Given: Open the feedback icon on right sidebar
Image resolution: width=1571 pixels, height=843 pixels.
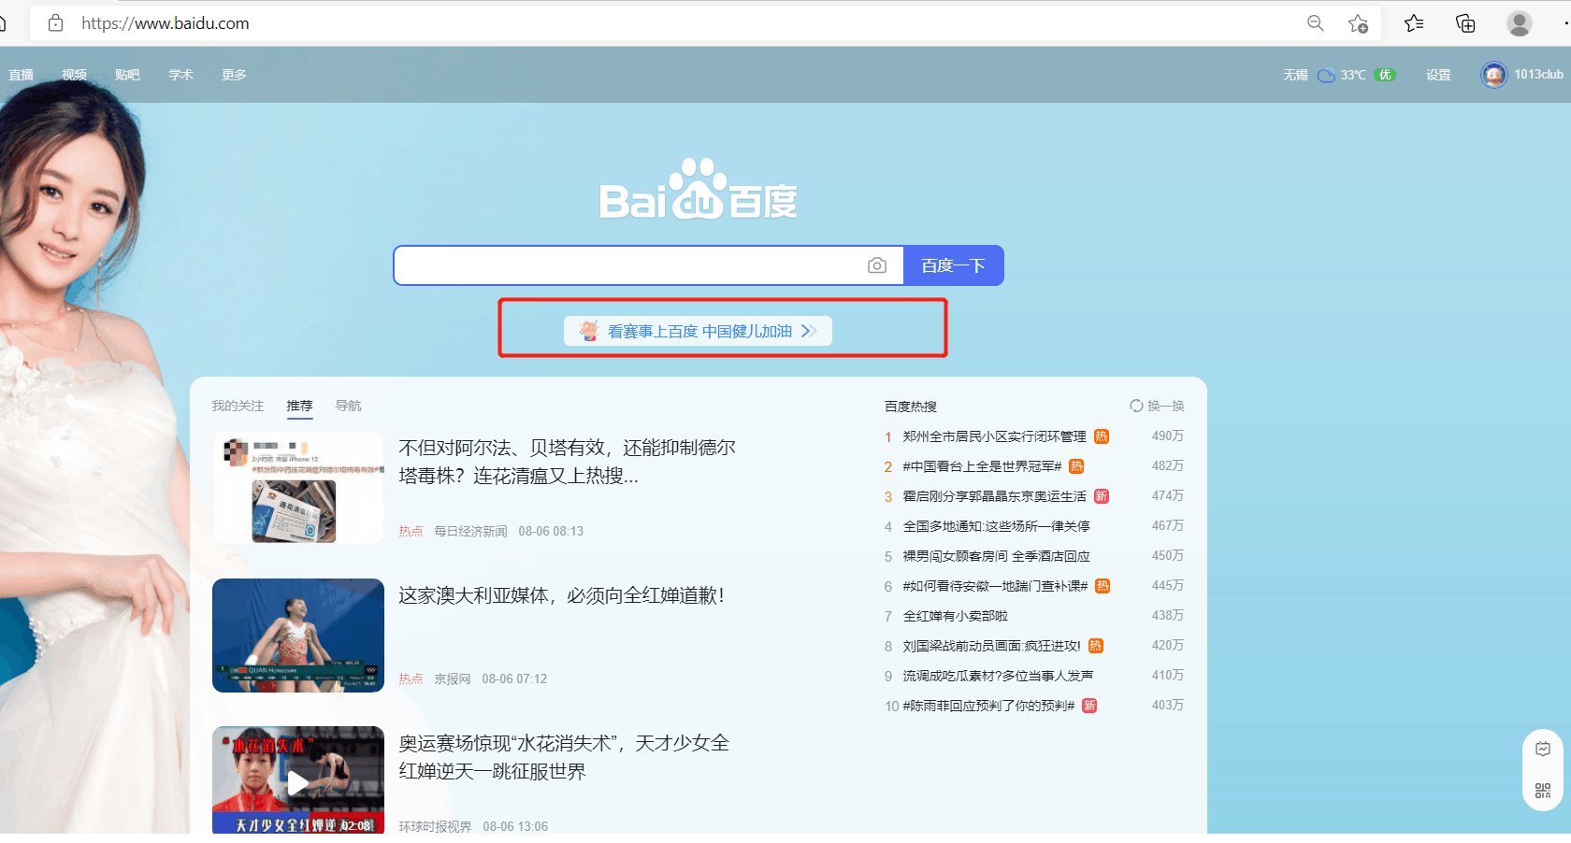Looking at the screenshot, I should click(1543, 749).
